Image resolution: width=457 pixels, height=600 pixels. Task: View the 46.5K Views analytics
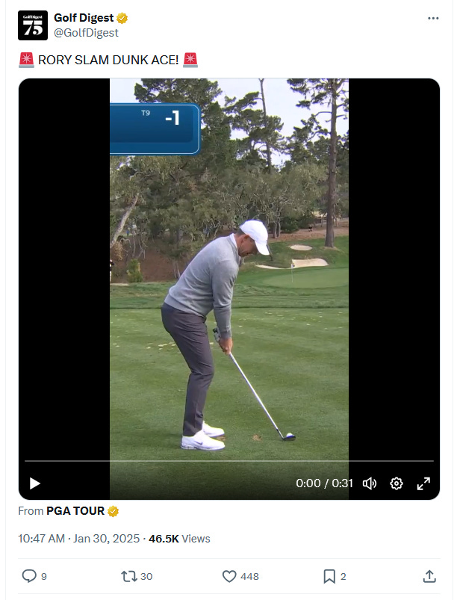coord(179,539)
